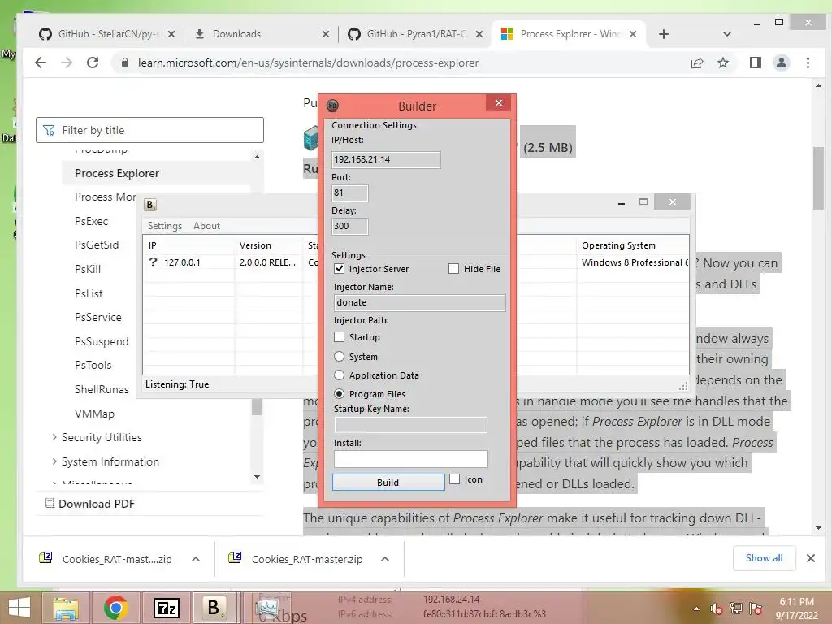Click the Port field showing 81
The image size is (832, 624).
[x=349, y=193]
